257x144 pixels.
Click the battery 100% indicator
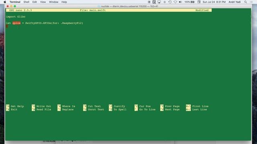pos(190,2)
